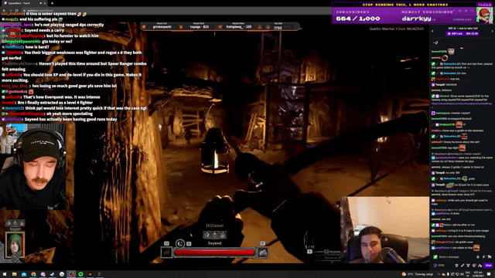Click the soundcloud link in chat

tap(462, 103)
